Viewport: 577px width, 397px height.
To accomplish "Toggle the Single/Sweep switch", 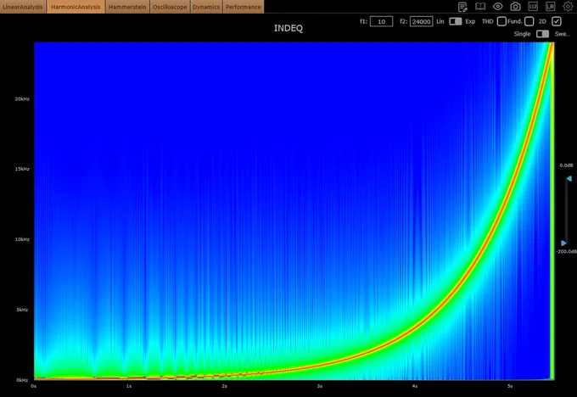I will pos(542,34).
